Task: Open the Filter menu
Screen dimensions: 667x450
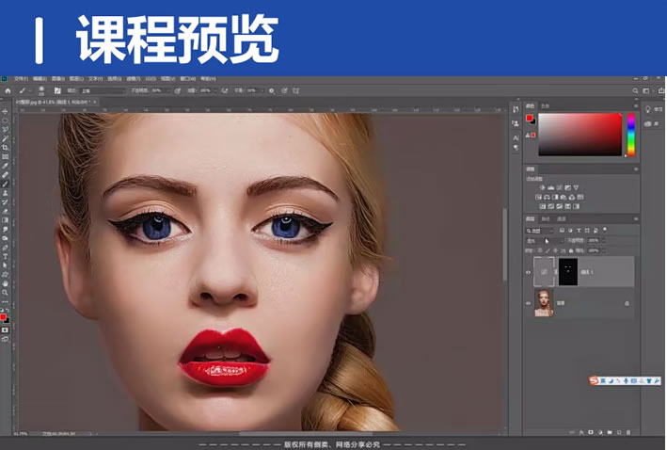Action: coord(134,79)
